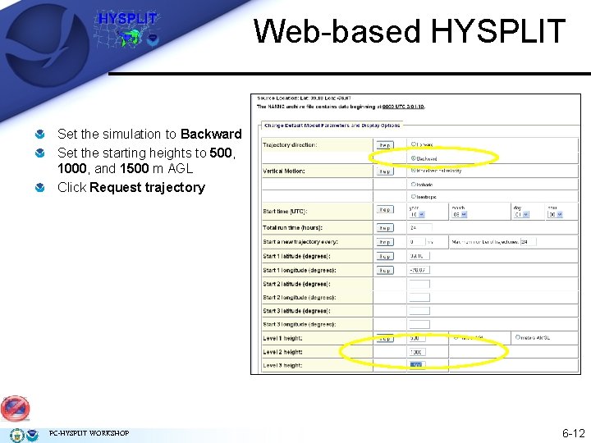Click the 'Set the simulation to Backward' bullet
Image resolution: width=591 pixels, height=443 pixels.
click(x=149, y=134)
